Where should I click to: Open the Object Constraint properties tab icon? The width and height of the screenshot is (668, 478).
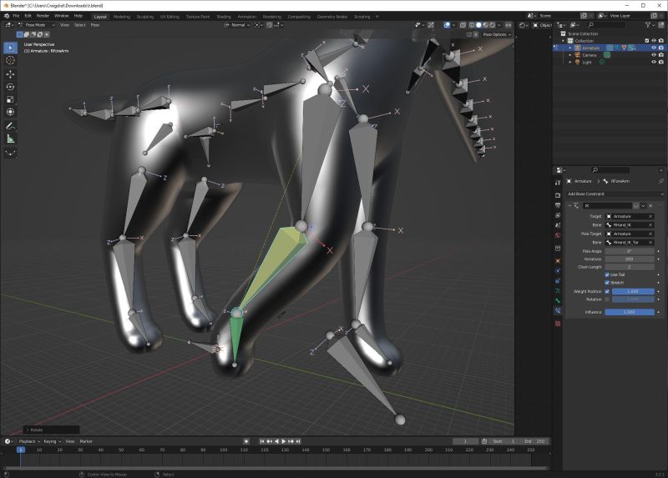558,281
